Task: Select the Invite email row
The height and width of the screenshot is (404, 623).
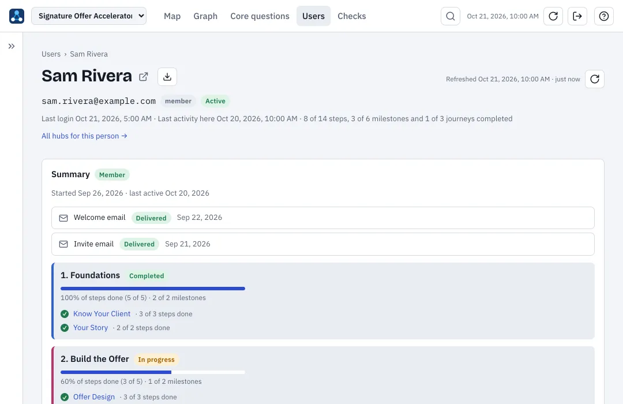Action: pyautogui.click(x=322, y=244)
